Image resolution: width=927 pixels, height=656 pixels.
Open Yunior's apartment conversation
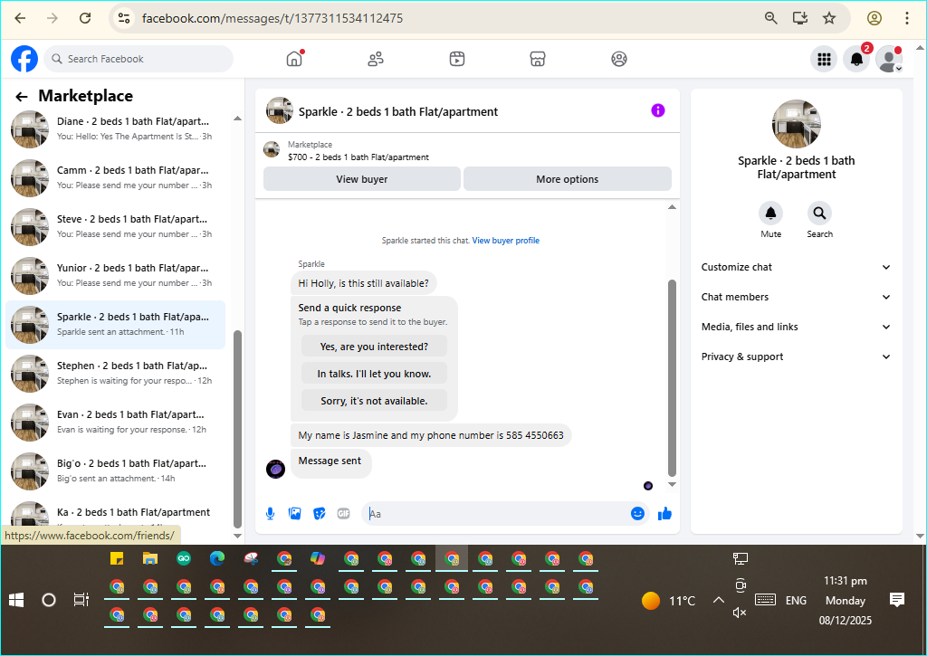[115, 276]
